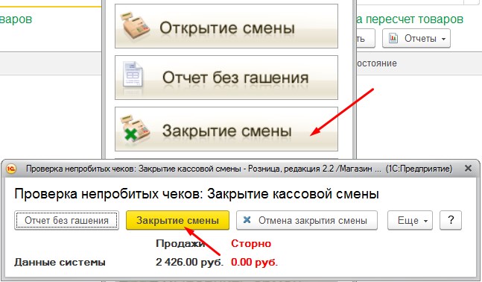Click the 1C logo in dialog title bar

pyautogui.click(x=11, y=169)
